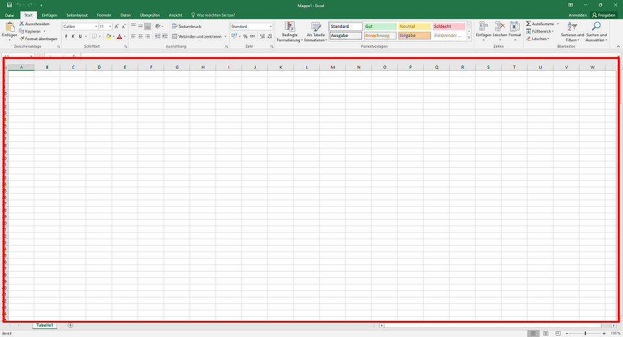
Task: Toggle bottom vertical alignment
Action: click(x=148, y=26)
